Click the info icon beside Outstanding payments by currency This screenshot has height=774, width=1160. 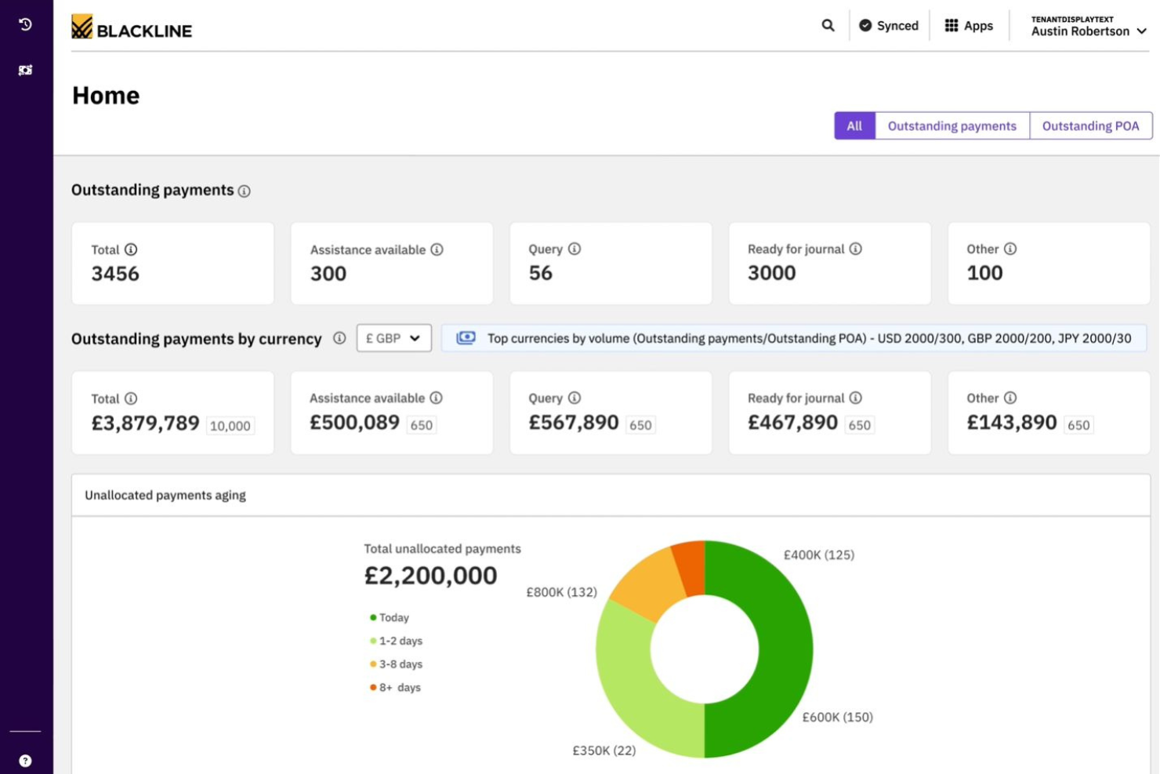tap(339, 339)
